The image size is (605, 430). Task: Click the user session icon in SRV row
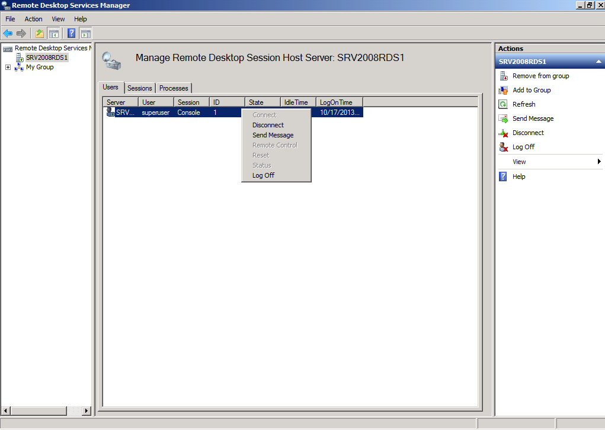(x=111, y=112)
